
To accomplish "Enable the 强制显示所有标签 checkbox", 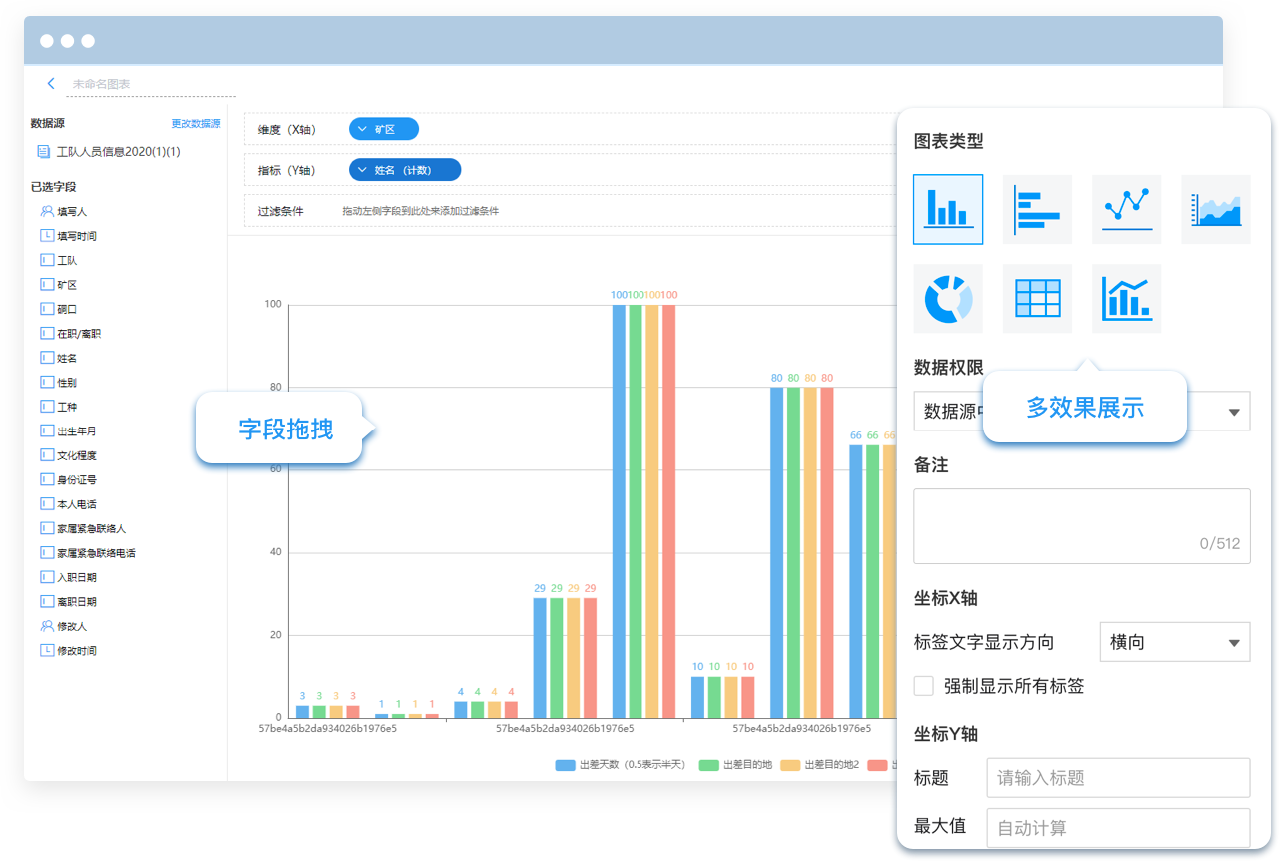I will [924, 686].
